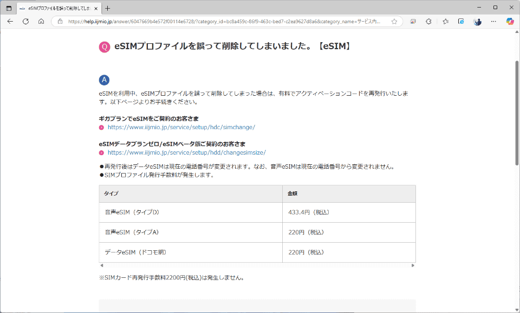Click table's left horizontal scroll arrow
The height and width of the screenshot is (313, 520).
pos(102,265)
